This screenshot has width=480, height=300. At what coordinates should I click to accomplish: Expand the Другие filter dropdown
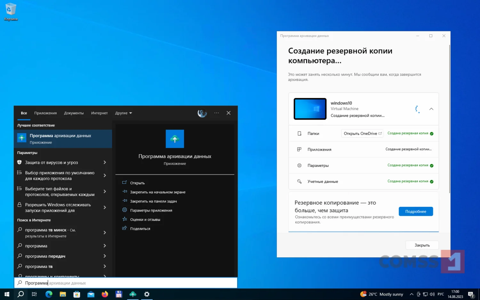(x=124, y=113)
